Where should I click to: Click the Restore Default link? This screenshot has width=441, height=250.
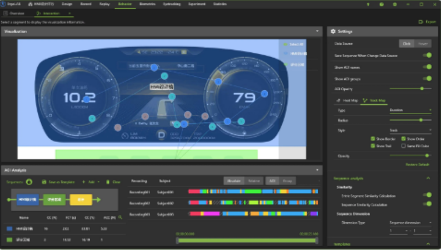418,165
